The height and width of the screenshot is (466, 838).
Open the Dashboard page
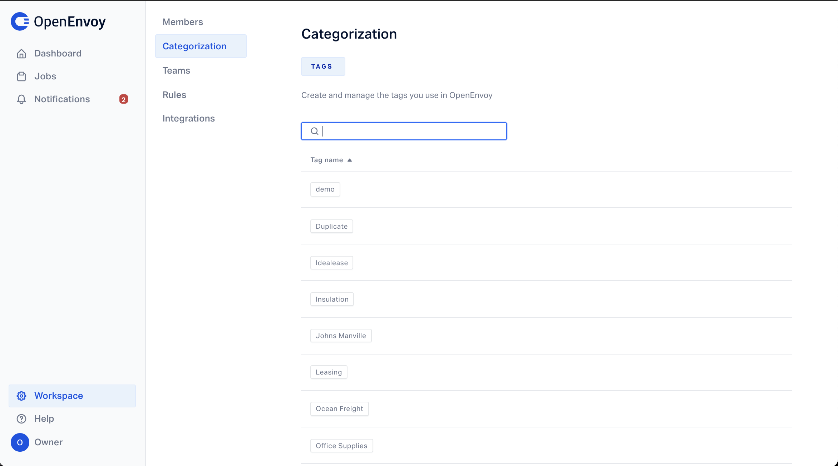pyautogui.click(x=72, y=54)
